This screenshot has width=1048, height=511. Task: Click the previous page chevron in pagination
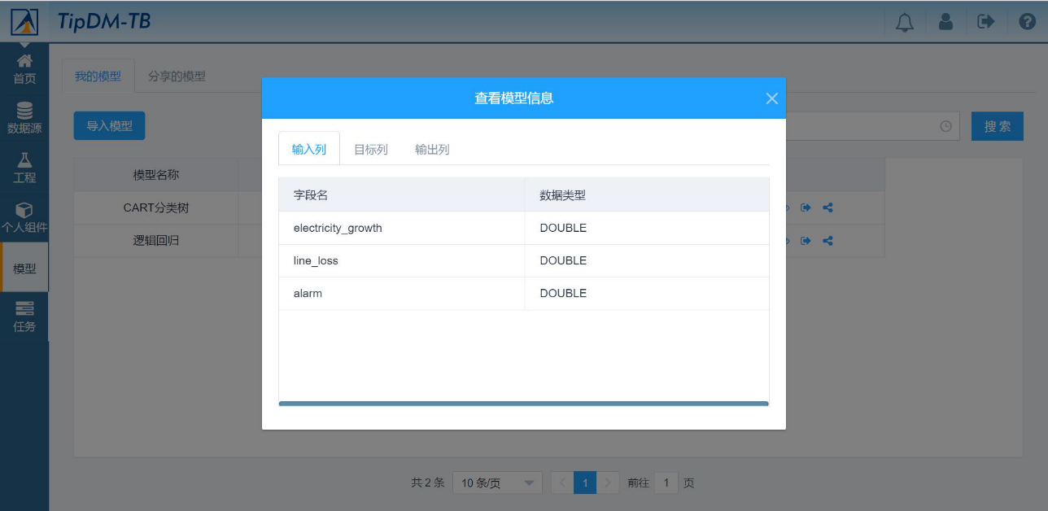[x=561, y=483]
